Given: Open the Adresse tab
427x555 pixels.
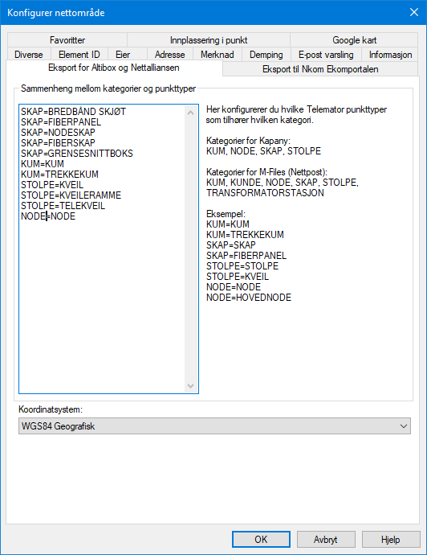Looking at the screenshot, I should (170, 55).
